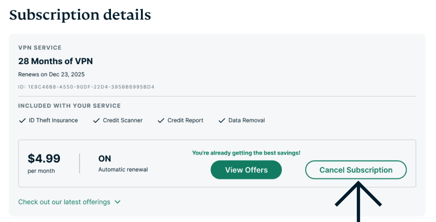Click the $4.99 price amount
Image resolution: width=436 pixels, height=222 pixels.
(44, 159)
